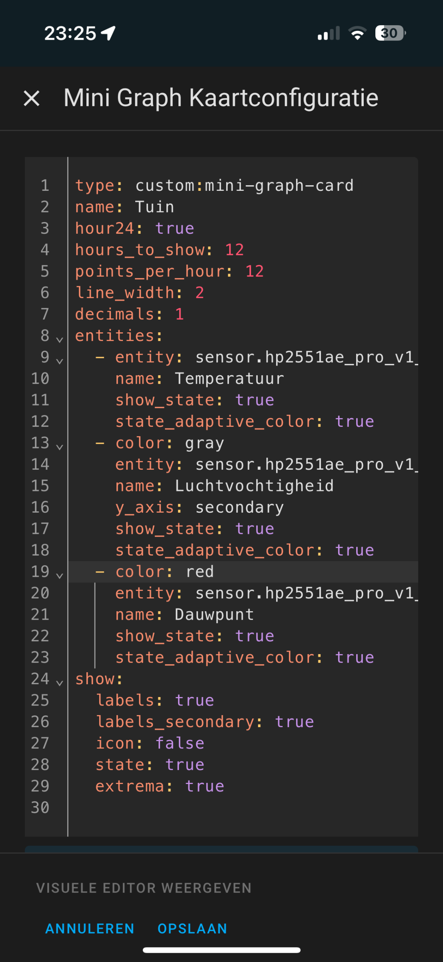Tap the cellular signal strength bars
Screen dimensions: 443x962
(329, 33)
